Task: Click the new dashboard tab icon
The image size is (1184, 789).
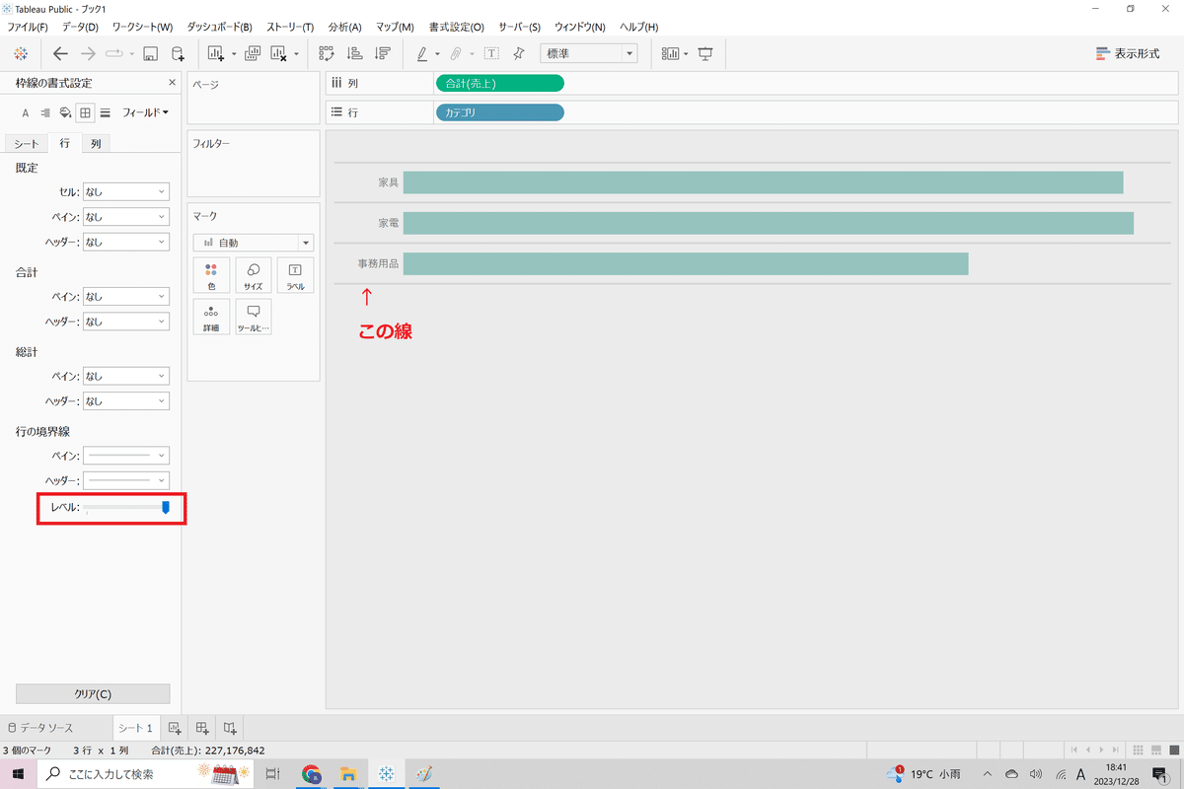Action: point(202,728)
